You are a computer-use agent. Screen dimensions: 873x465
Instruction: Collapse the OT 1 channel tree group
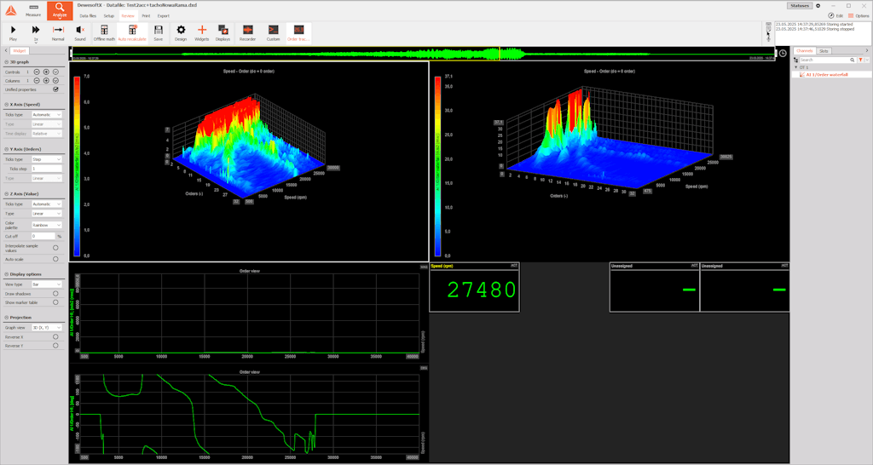796,67
